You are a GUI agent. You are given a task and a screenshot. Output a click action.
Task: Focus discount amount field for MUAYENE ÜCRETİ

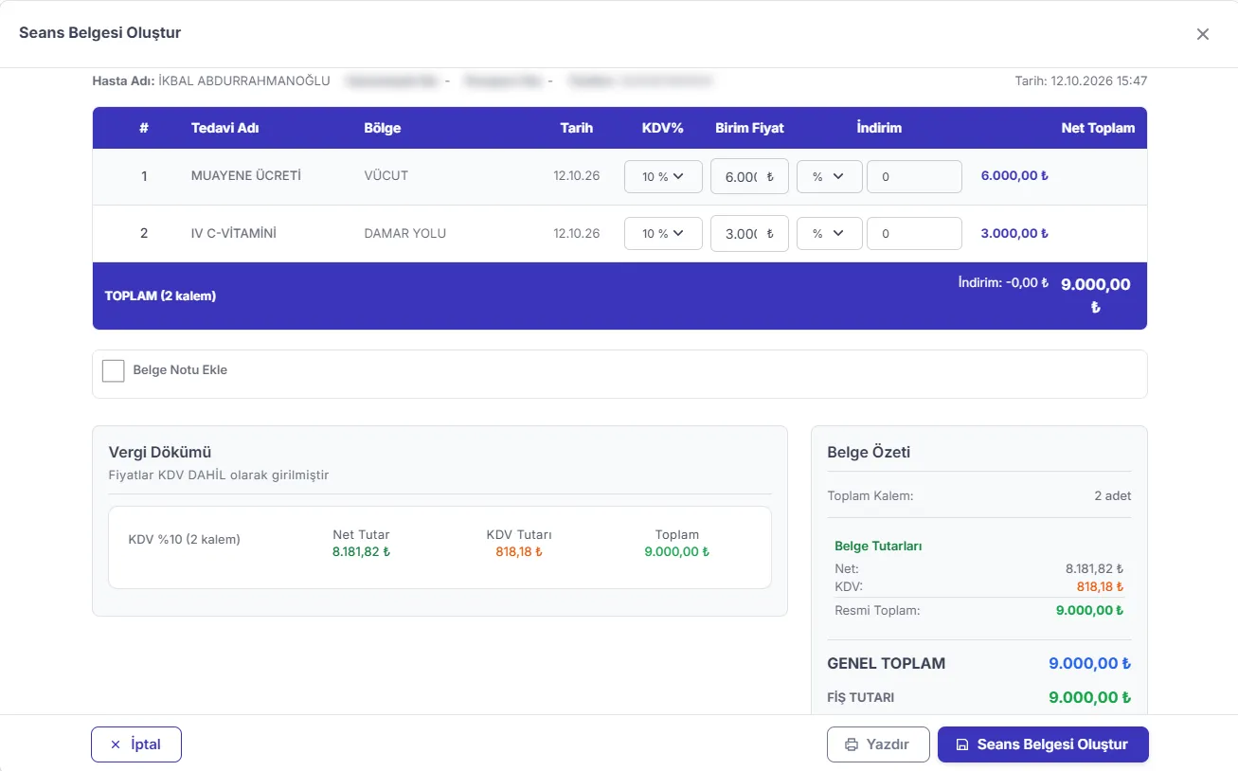(914, 177)
